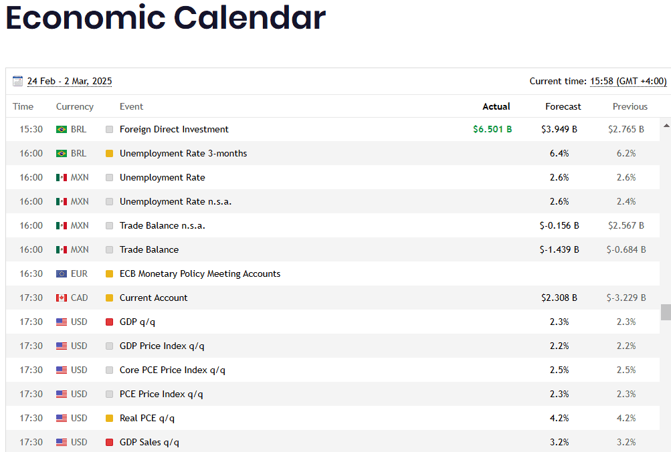This screenshot has width=671, height=452.
Task: Click the EU flag on ECB row
Action: [x=62, y=274]
